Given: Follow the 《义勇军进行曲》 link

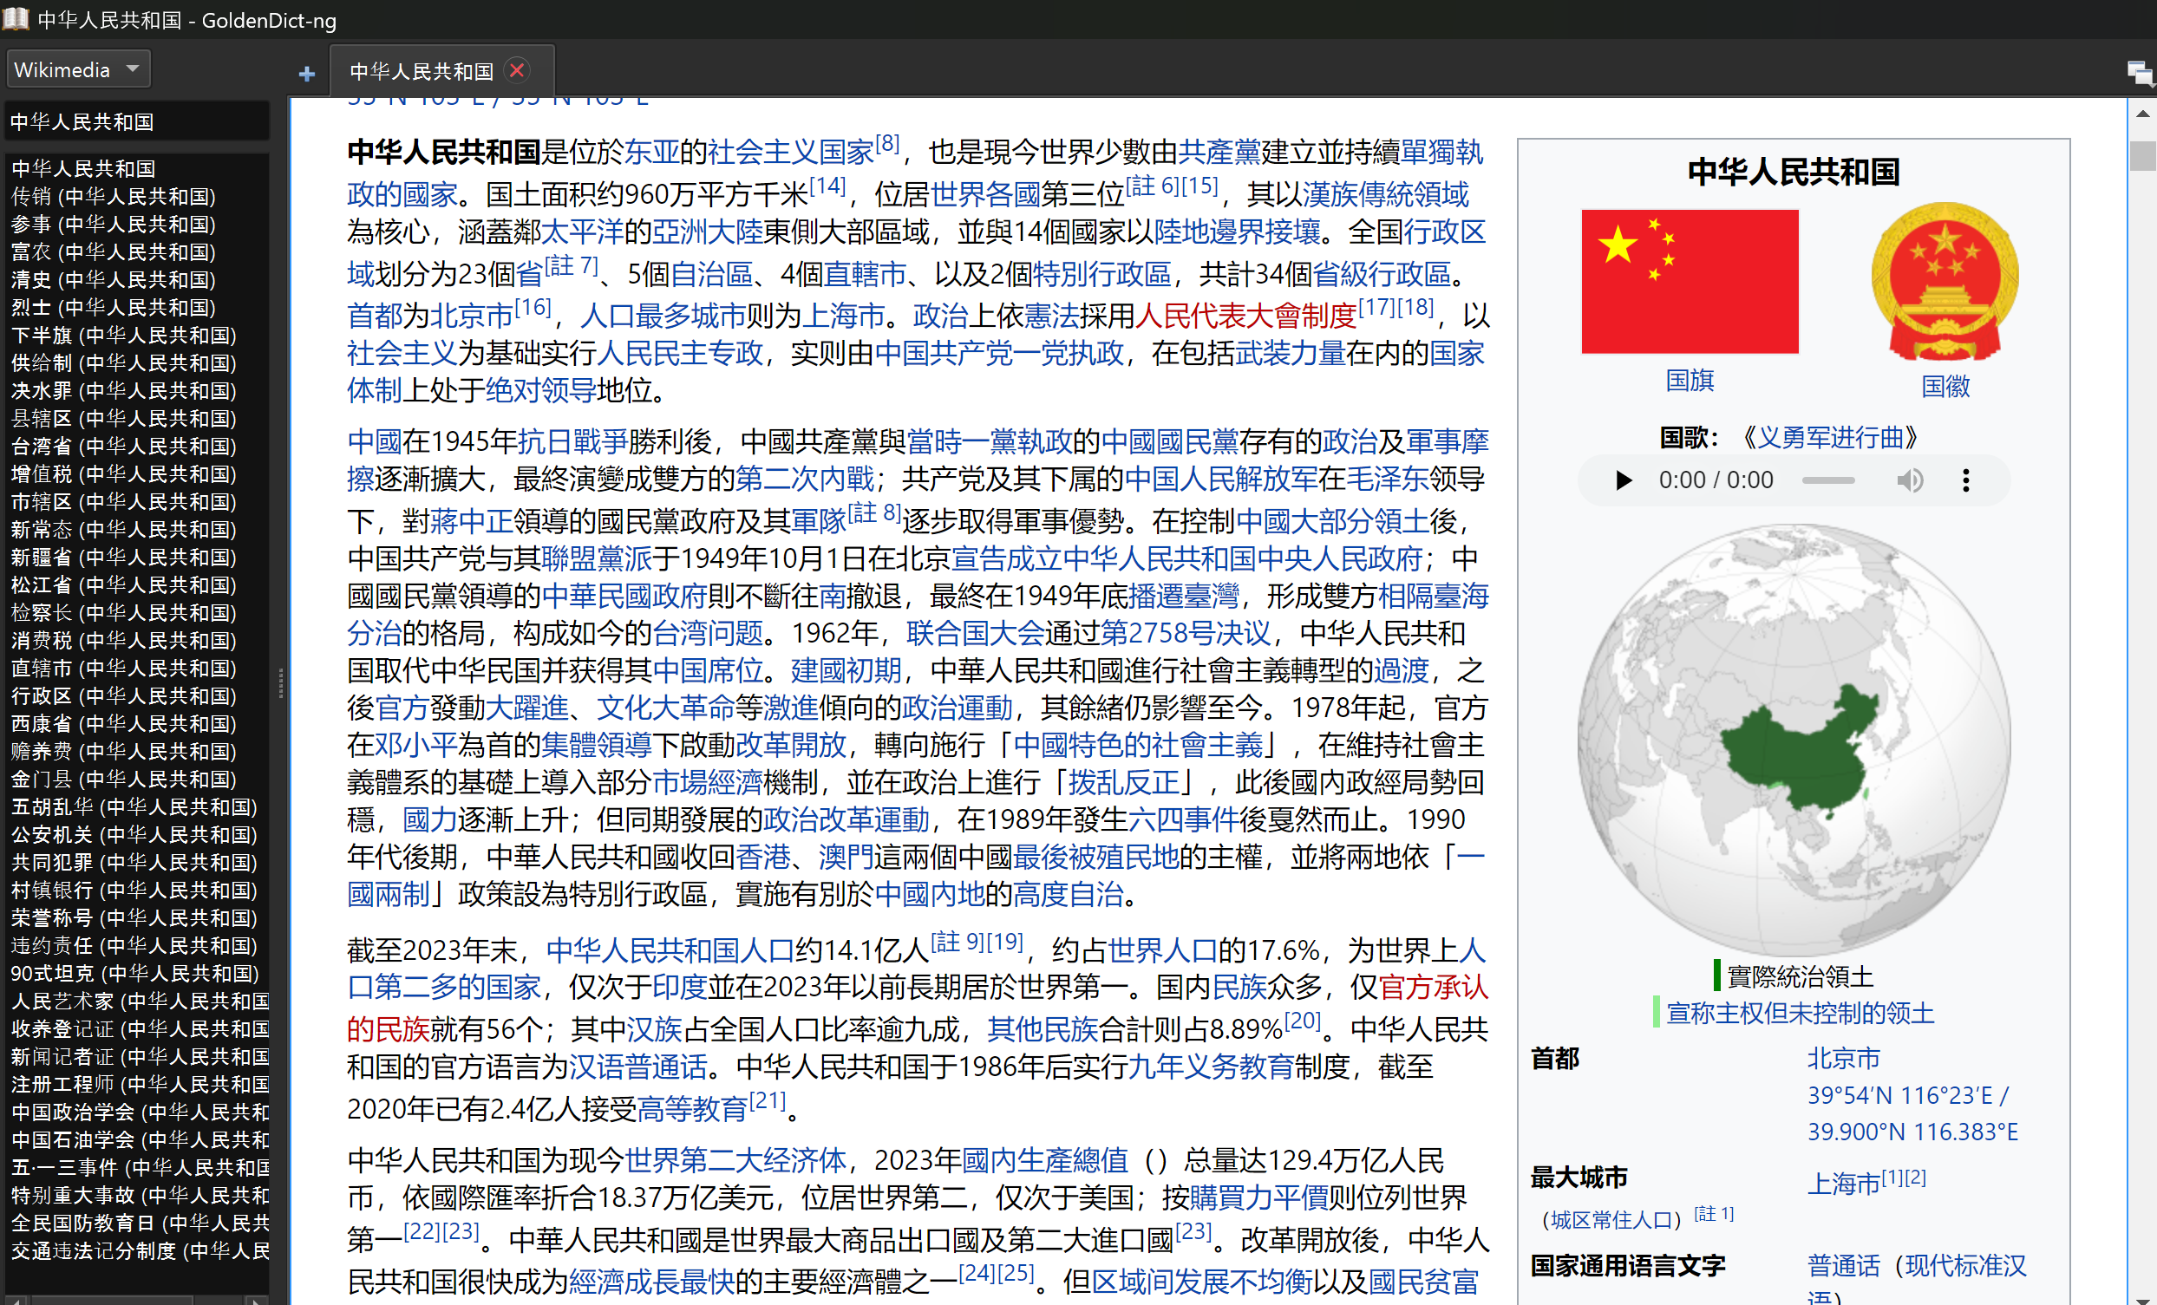Looking at the screenshot, I should pos(1830,437).
